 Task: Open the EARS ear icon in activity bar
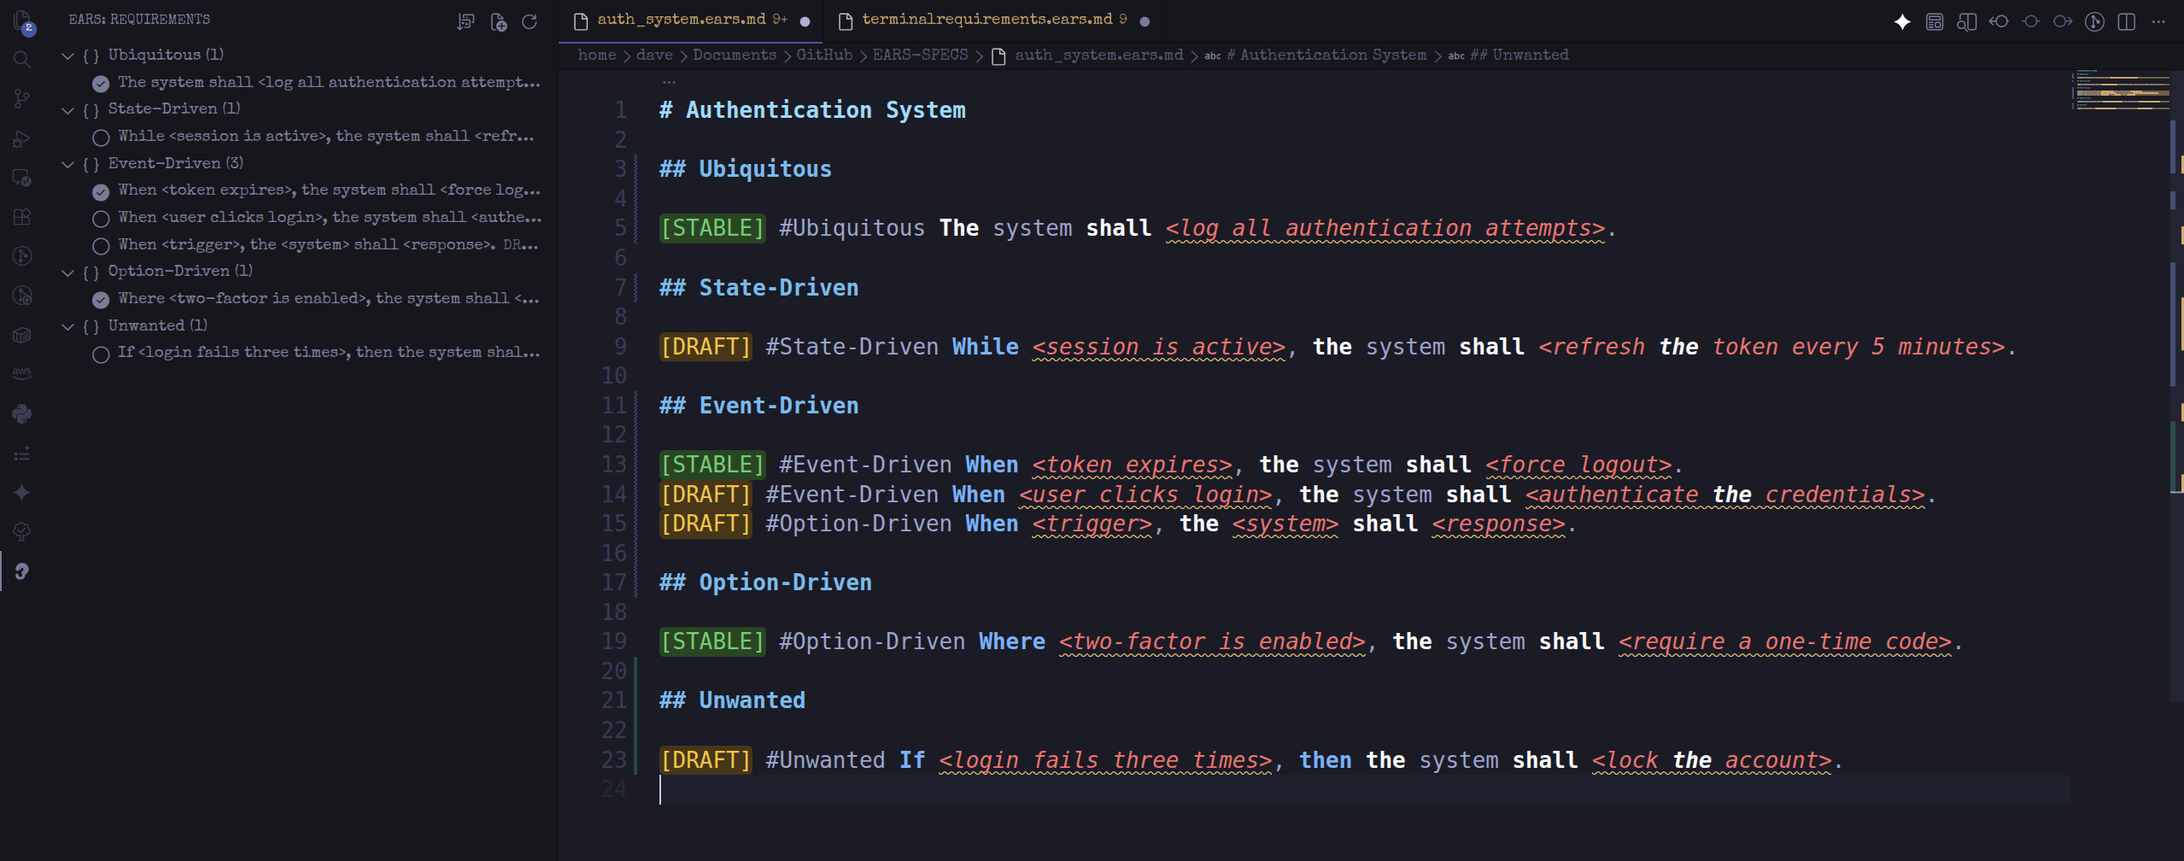(22, 571)
